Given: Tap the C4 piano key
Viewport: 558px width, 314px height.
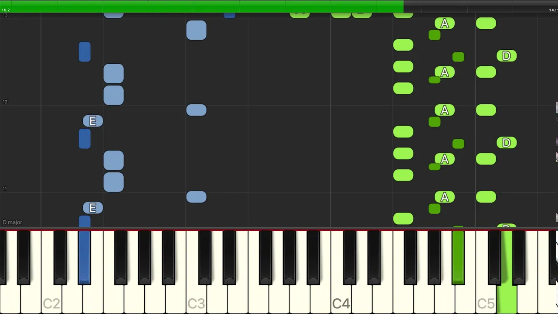Looking at the screenshot, I should 341,301.
